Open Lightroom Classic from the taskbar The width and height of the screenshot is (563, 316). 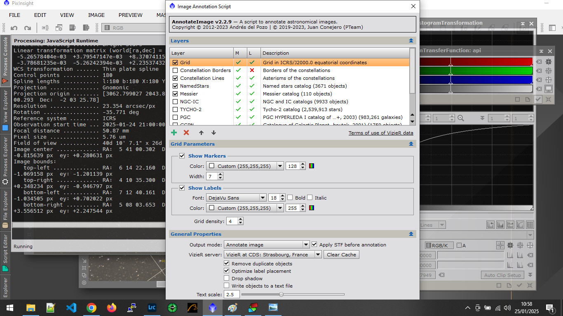tap(152, 307)
